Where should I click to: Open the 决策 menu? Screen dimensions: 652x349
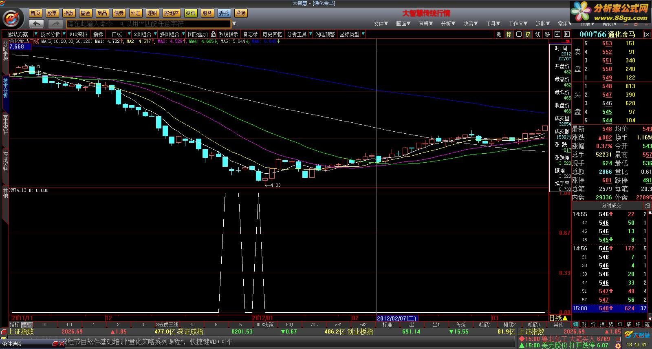pos(470,24)
